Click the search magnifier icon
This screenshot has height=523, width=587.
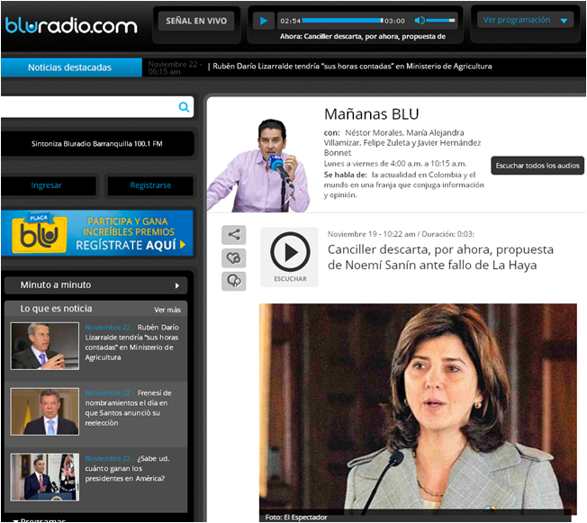click(x=184, y=107)
